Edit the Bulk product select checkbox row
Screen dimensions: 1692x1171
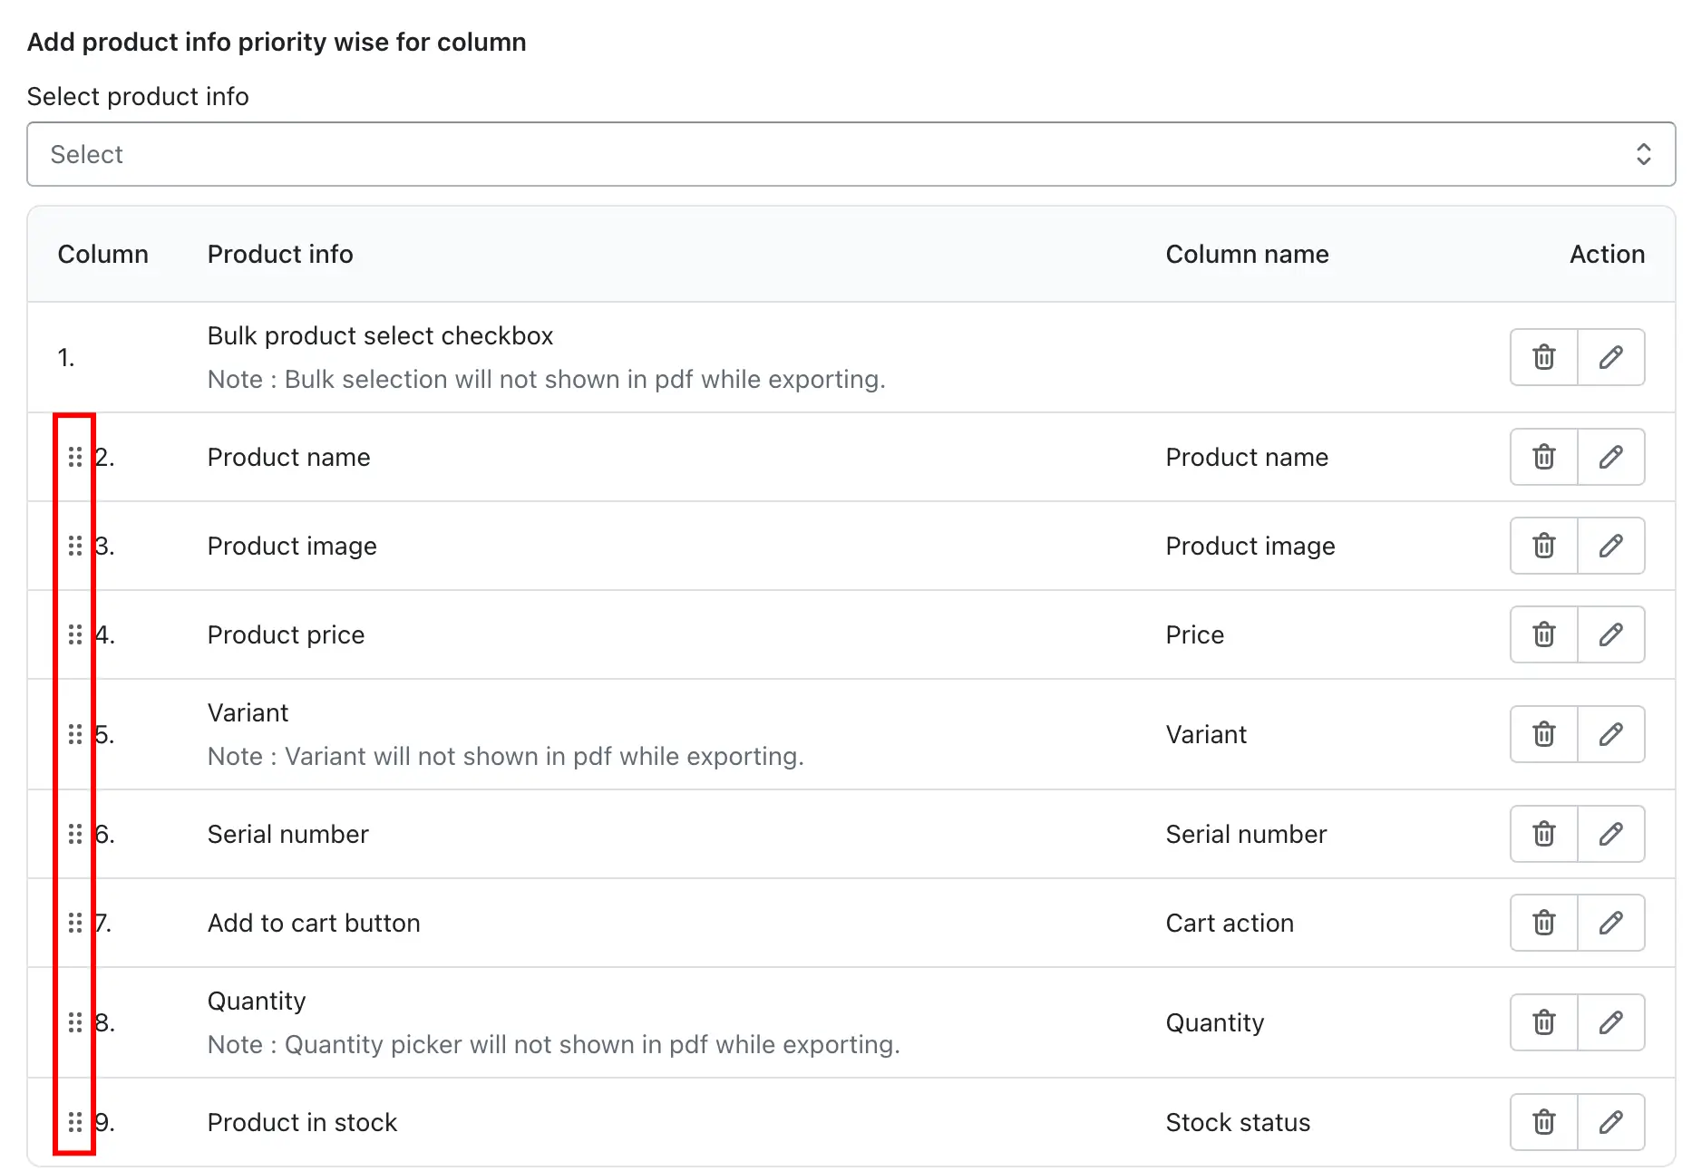coord(1610,357)
